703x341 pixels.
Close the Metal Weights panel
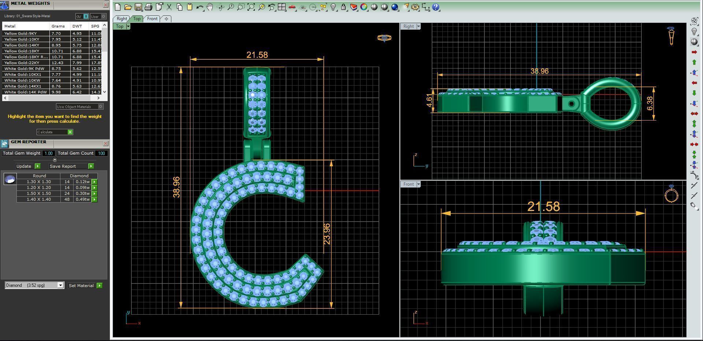pyautogui.click(x=105, y=5)
